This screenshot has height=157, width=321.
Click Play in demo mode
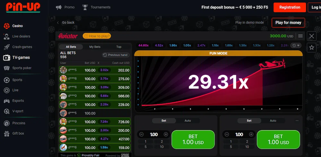point(249,22)
